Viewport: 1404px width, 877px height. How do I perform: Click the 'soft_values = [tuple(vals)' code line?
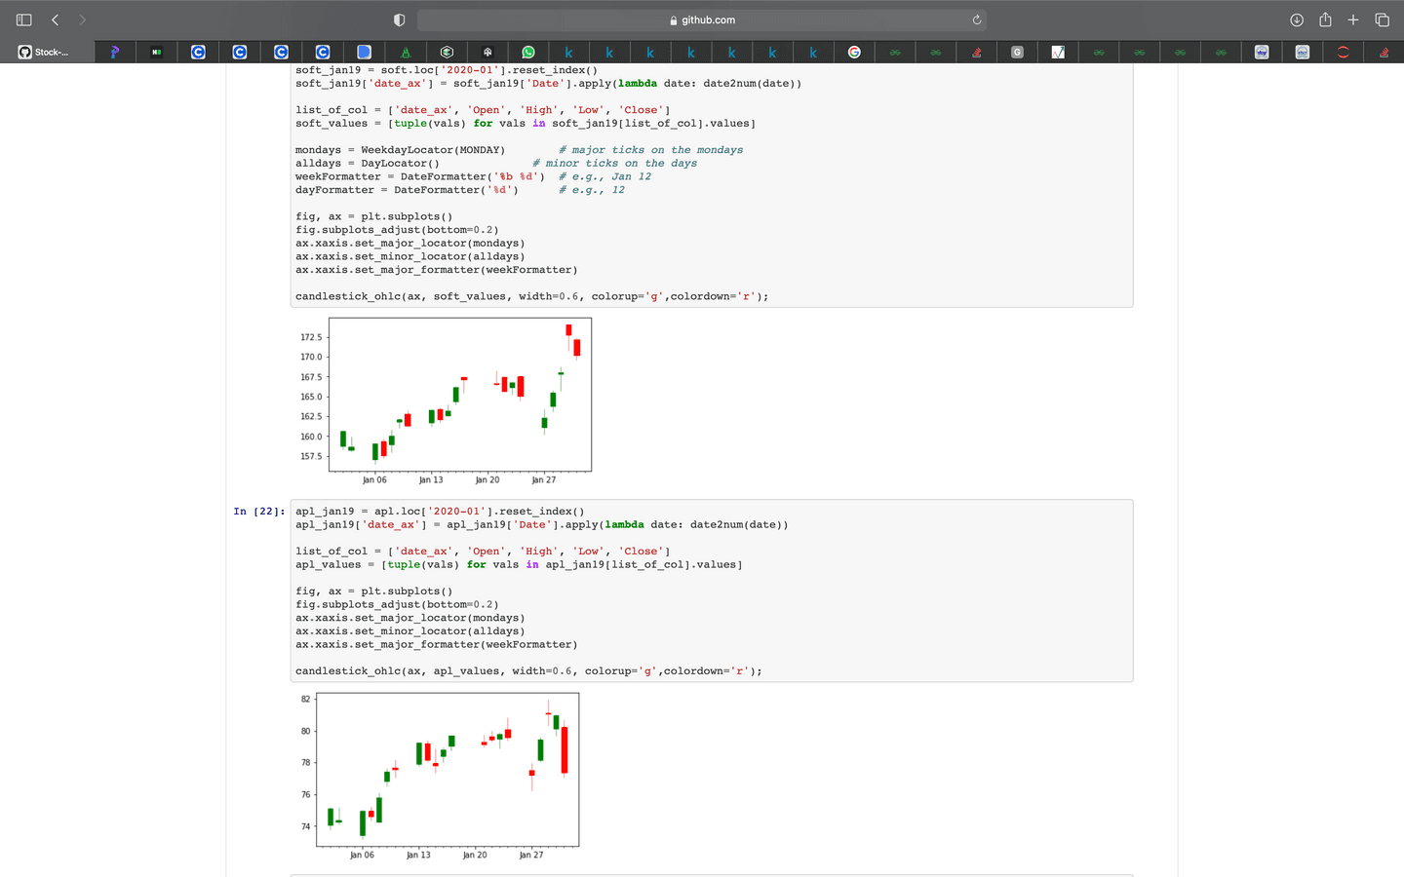click(526, 124)
